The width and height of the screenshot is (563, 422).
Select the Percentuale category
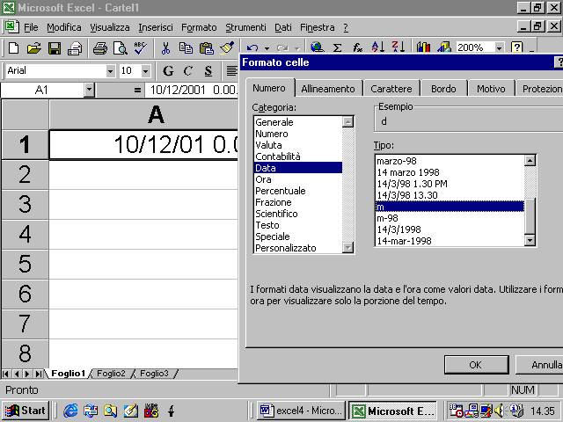pyautogui.click(x=298, y=191)
